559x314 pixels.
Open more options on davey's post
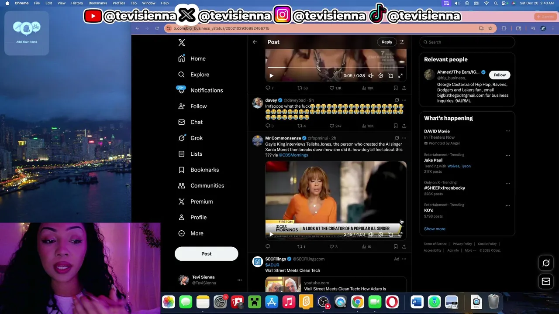click(x=404, y=100)
